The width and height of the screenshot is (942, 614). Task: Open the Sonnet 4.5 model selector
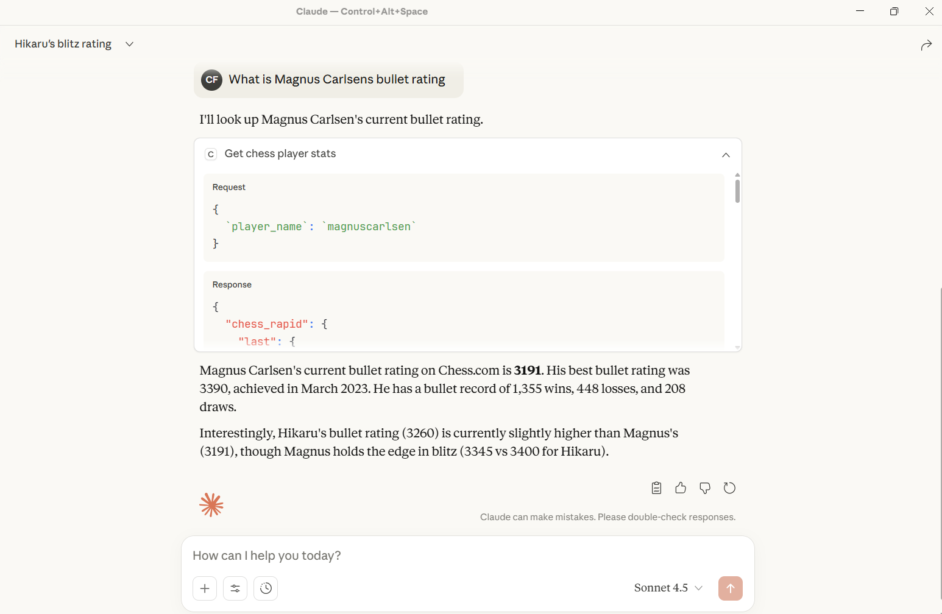click(x=667, y=587)
